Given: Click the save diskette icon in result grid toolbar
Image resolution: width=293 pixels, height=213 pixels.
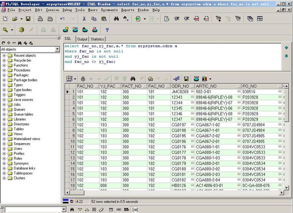Looking at the screenshot, I should pos(186,79).
